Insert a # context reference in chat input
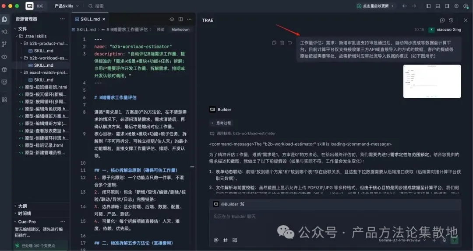The image size is (473, 251). tap(226, 240)
